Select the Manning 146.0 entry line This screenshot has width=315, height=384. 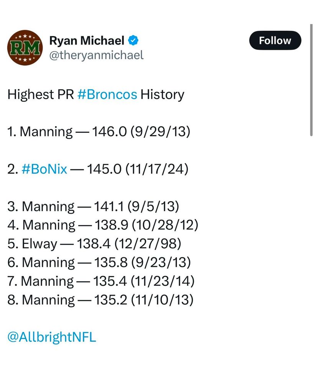pos(99,132)
